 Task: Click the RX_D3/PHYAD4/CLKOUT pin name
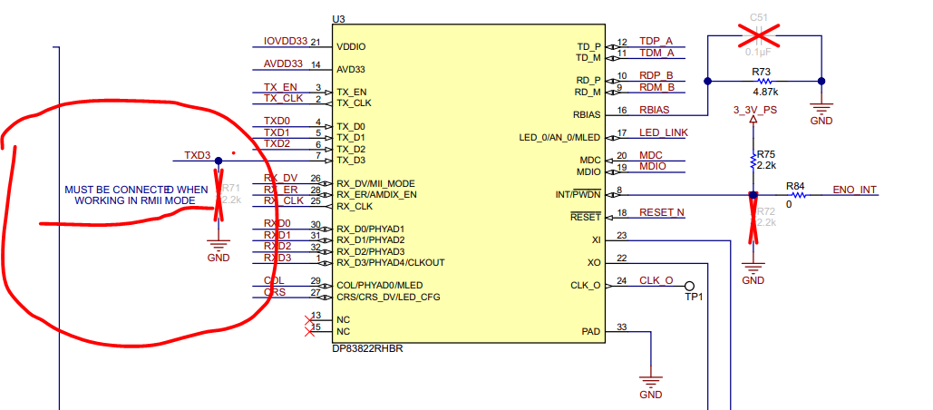(390, 262)
